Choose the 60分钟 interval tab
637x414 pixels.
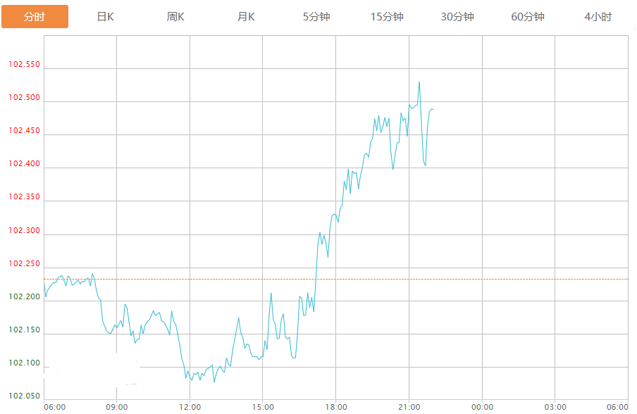[x=528, y=17]
